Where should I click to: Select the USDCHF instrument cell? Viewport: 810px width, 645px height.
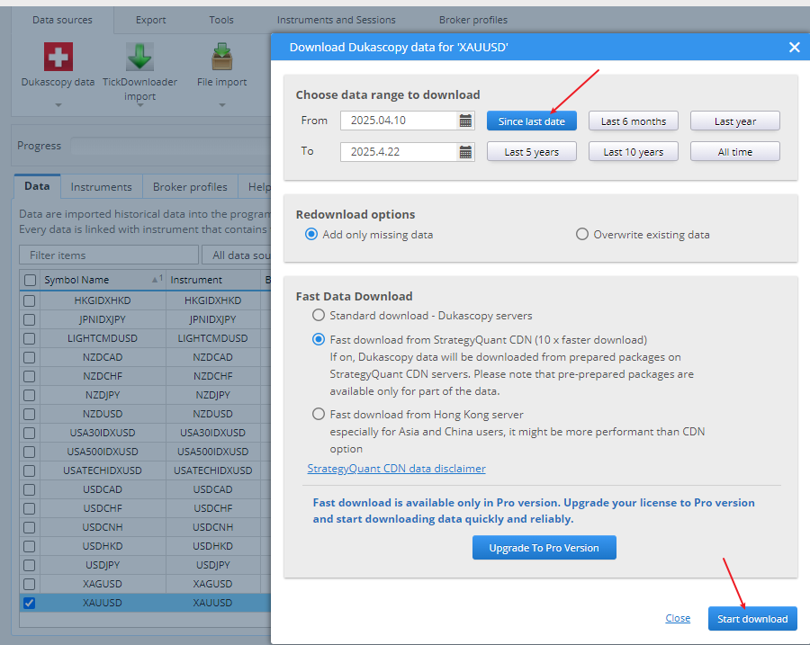(x=213, y=508)
